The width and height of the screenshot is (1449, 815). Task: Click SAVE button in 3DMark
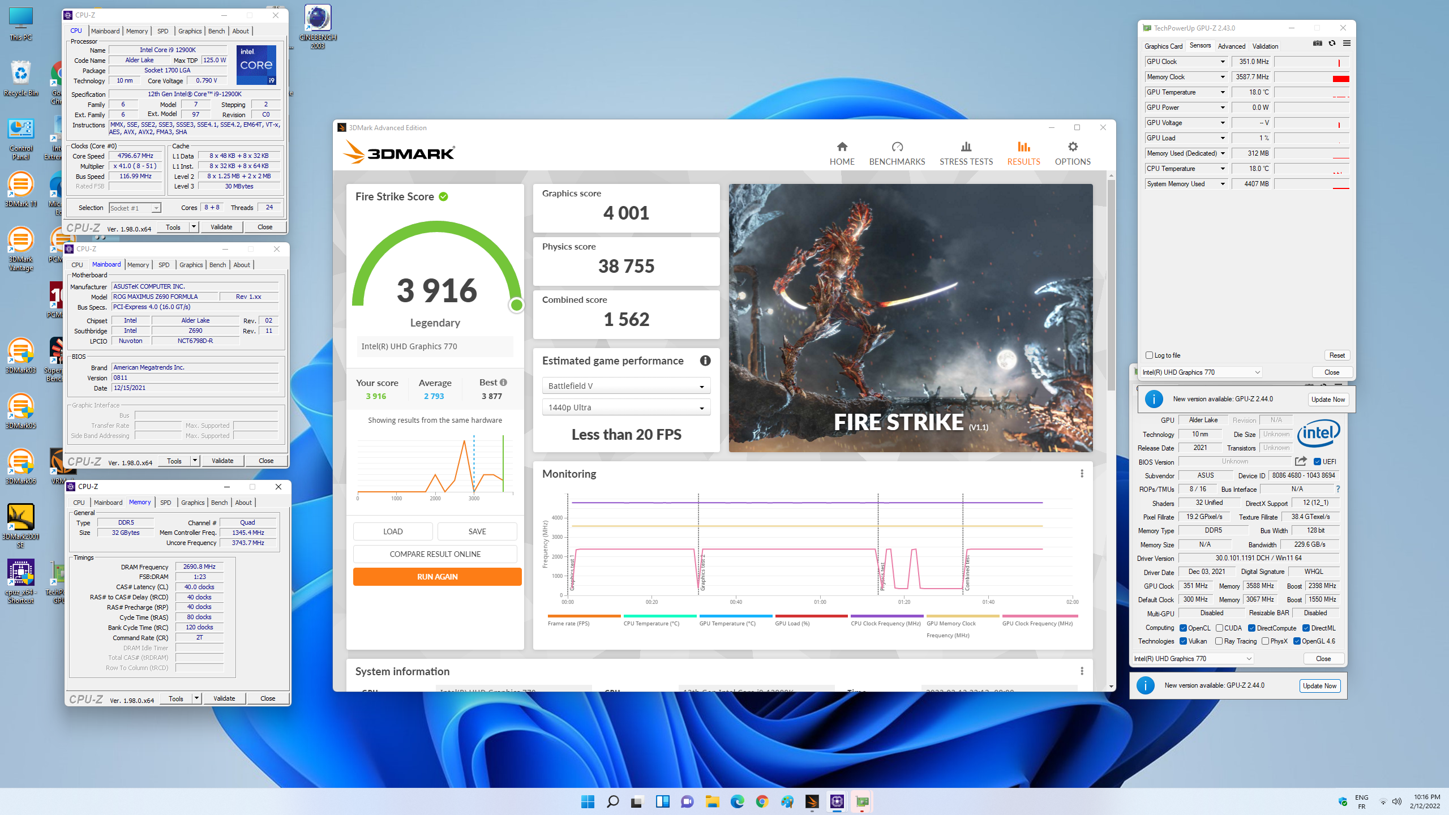pos(477,531)
